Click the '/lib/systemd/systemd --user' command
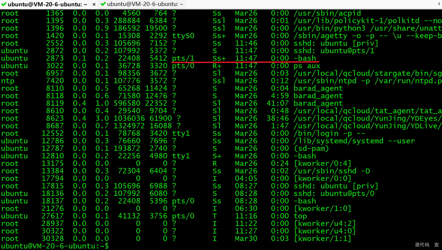 tap(354, 141)
